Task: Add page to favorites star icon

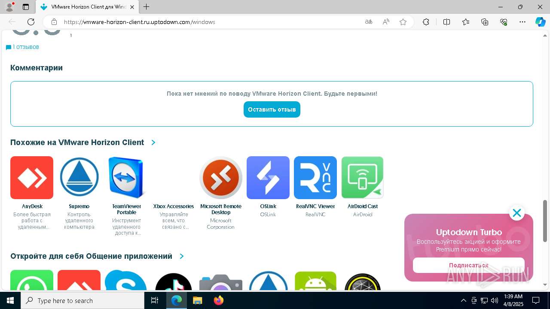Action: (x=403, y=22)
